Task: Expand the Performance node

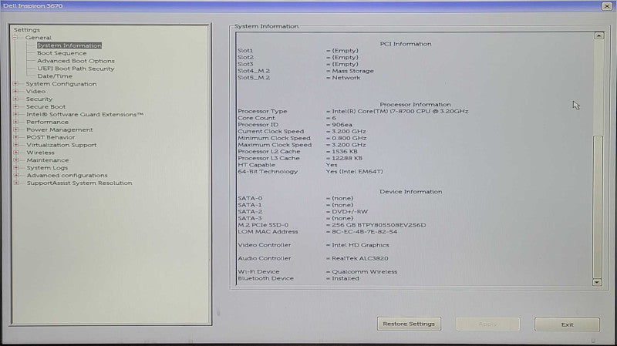Action: click(15, 122)
